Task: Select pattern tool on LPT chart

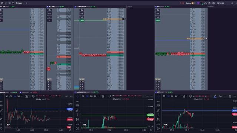Action: tap(158, 119)
